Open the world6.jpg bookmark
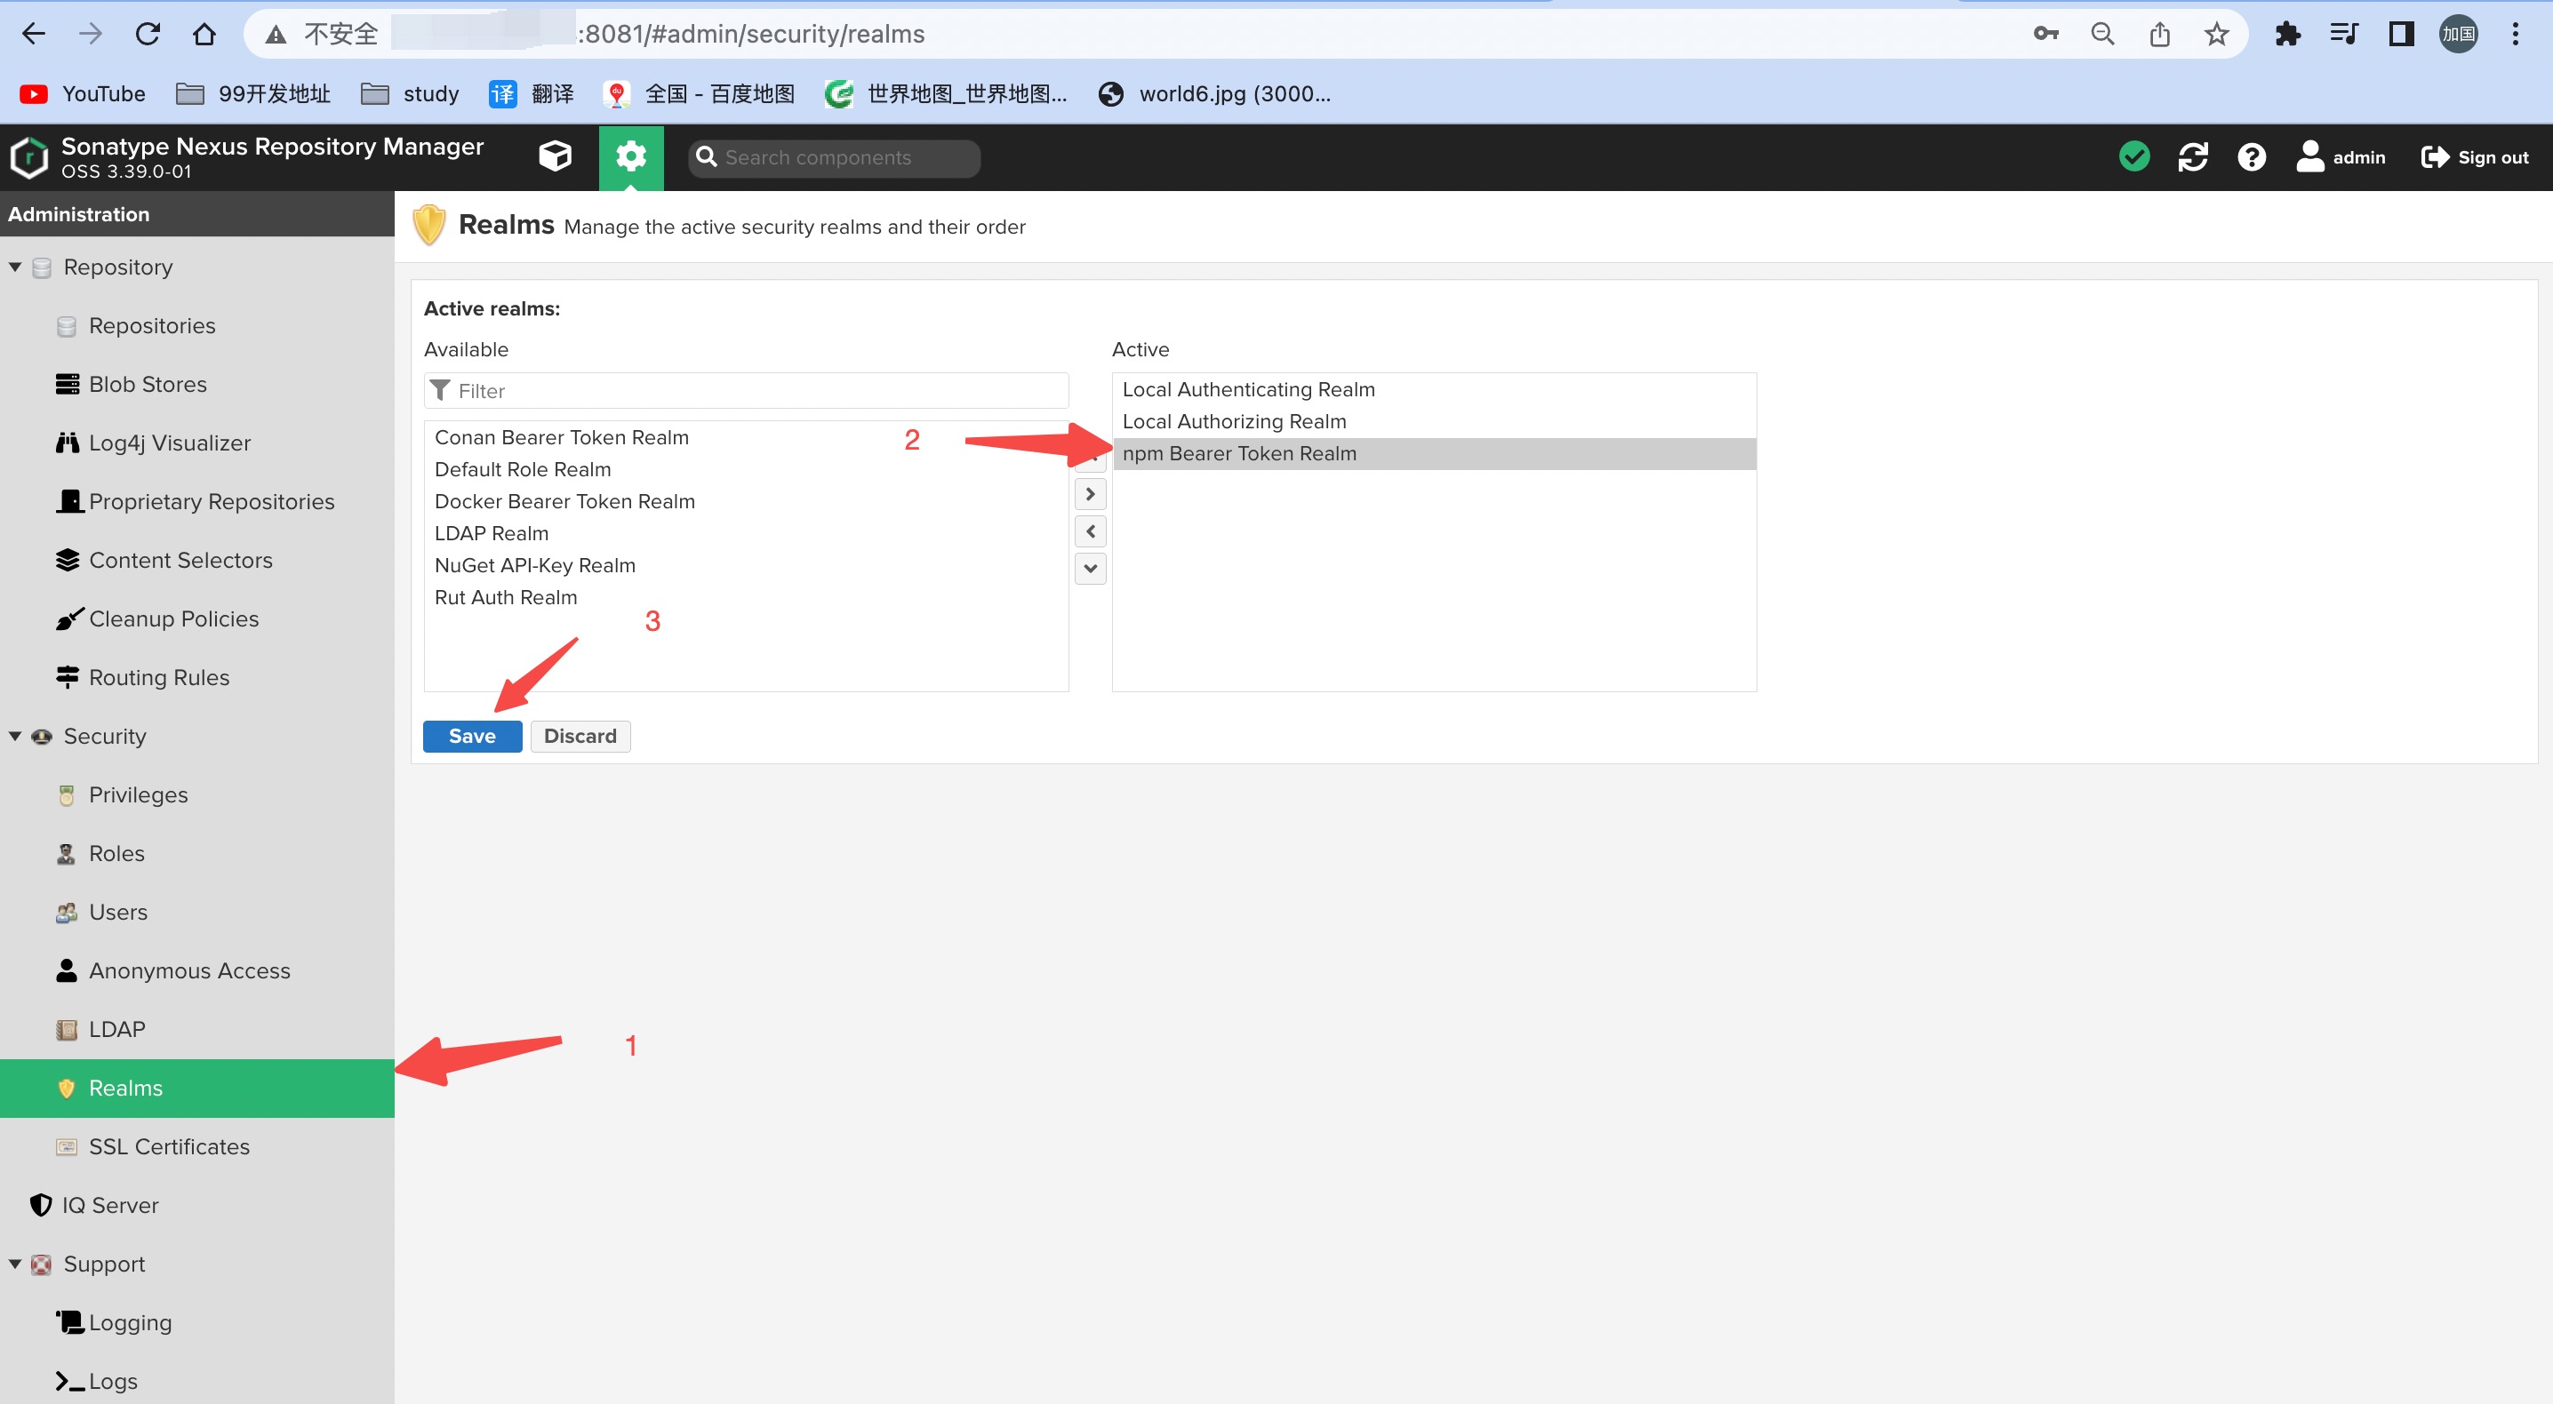This screenshot has height=1404, width=2553. (x=1215, y=94)
